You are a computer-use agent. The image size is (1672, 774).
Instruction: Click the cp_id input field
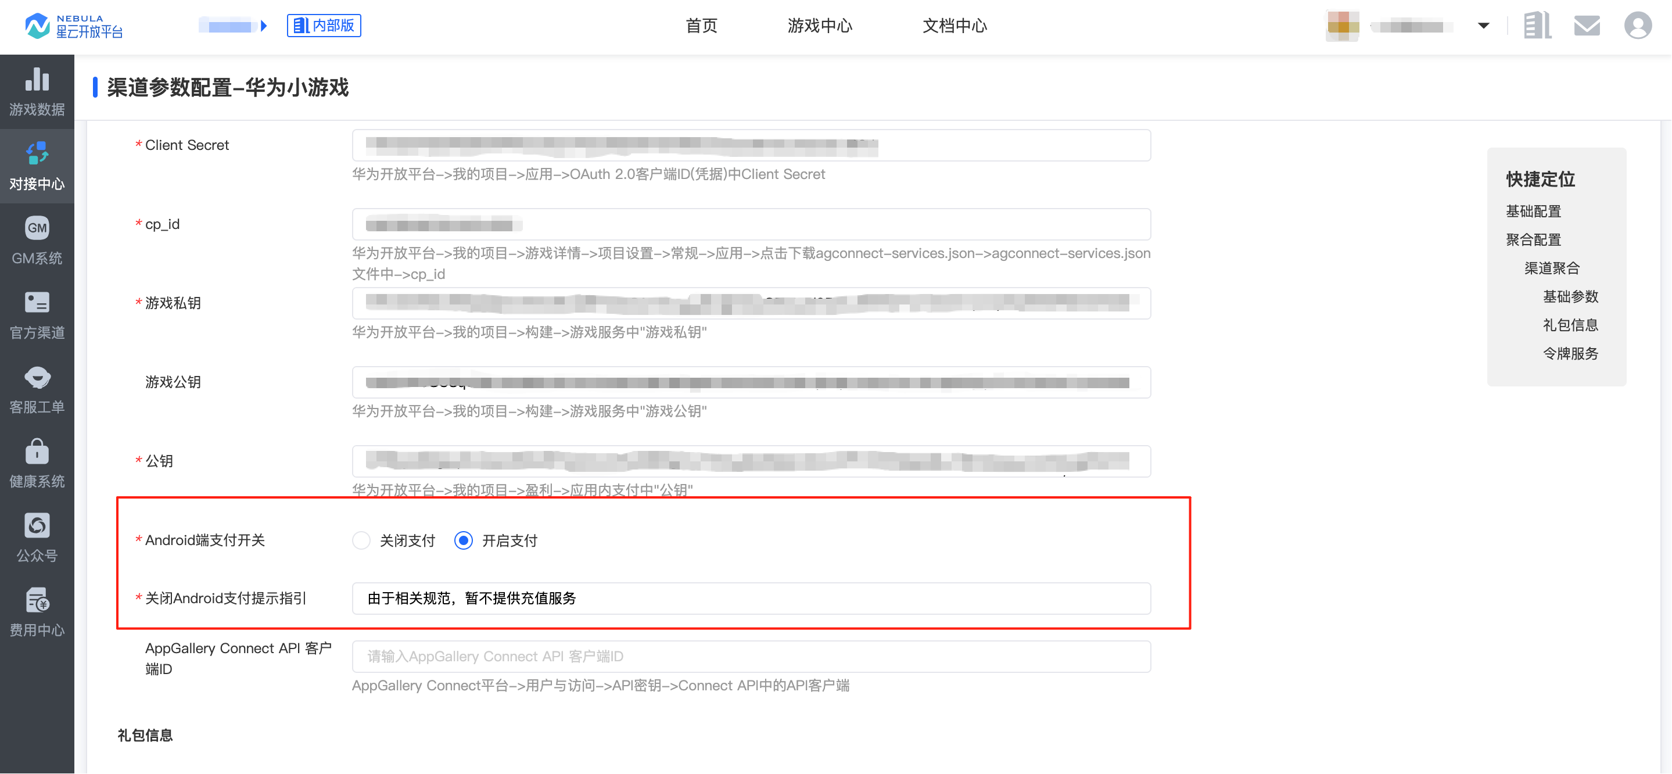click(751, 225)
